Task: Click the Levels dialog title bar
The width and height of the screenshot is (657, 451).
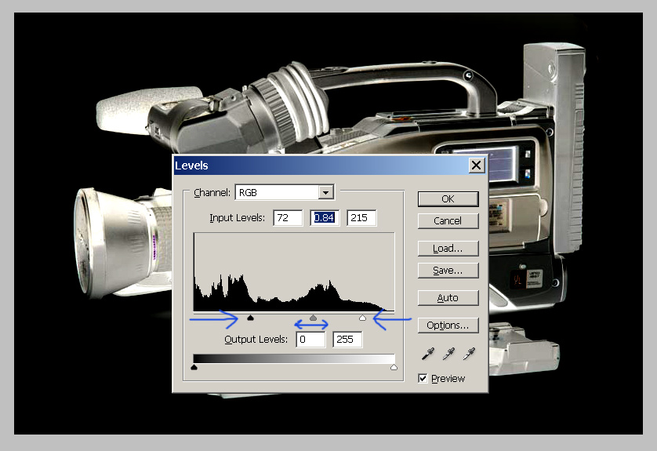Action: (x=330, y=165)
